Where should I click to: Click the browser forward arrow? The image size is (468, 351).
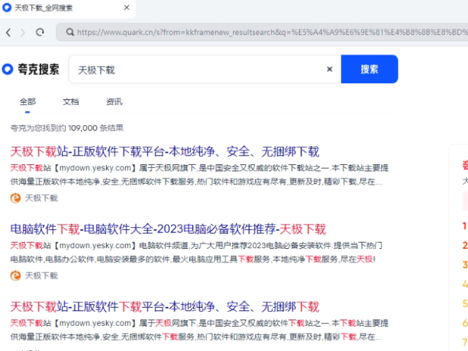click(x=23, y=32)
